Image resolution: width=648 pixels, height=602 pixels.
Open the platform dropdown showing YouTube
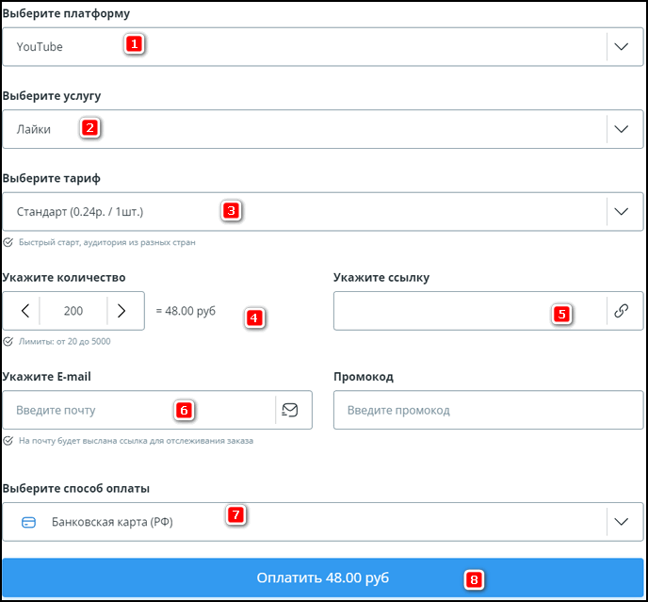pos(323,47)
